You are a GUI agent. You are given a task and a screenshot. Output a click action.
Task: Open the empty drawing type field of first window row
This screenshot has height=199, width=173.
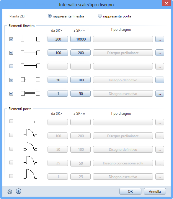click(x=123, y=39)
